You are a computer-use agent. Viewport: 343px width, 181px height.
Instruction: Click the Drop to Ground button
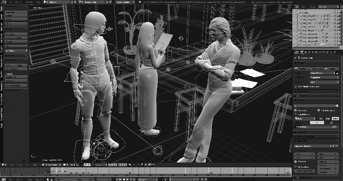pos(16,85)
